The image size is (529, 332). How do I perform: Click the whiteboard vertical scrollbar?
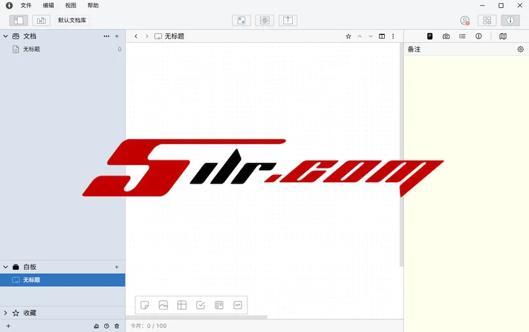(401, 155)
